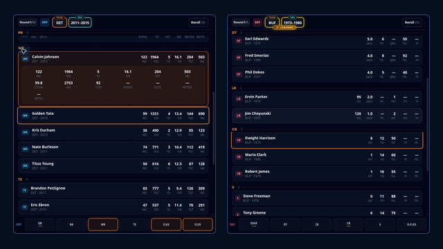Click Reroll button in BUF panel
Viewport: 443px width, 249px height.
(412, 22)
